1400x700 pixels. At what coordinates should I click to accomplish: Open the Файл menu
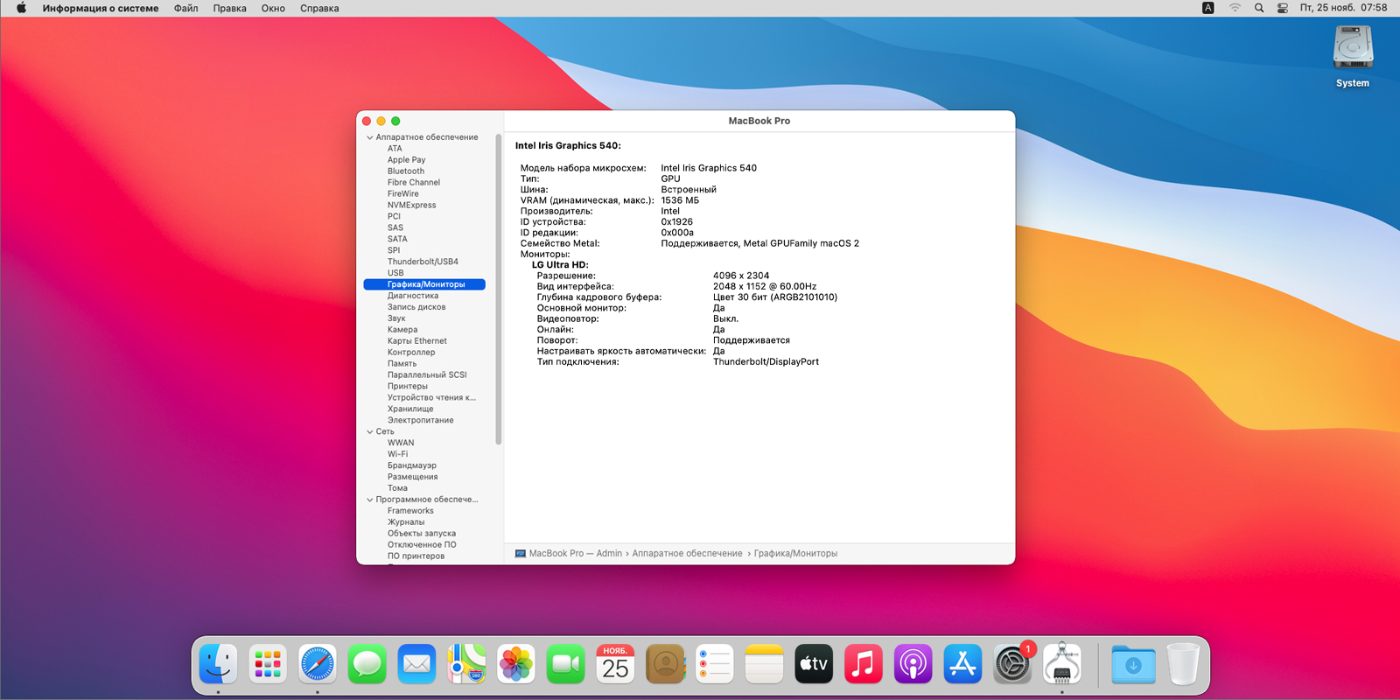[185, 8]
